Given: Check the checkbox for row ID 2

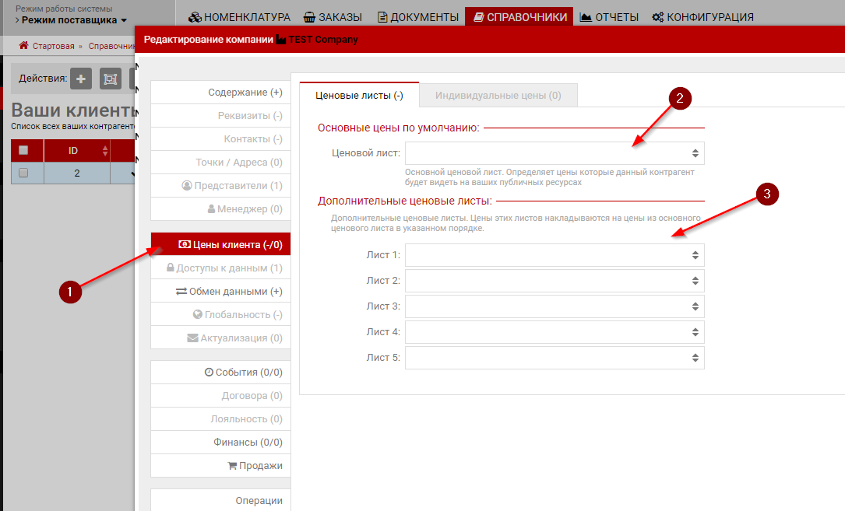Looking at the screenshot, I should coord(23,173).
